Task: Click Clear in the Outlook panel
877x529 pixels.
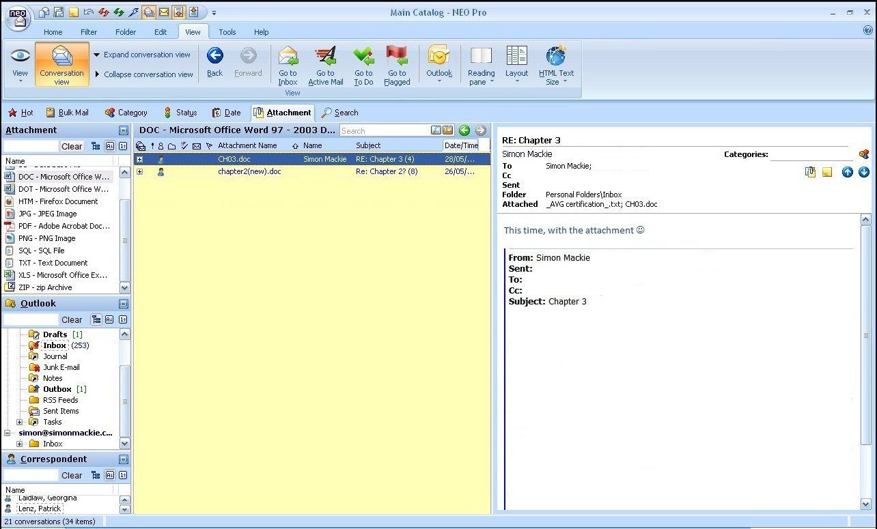Action: (72, 319)
